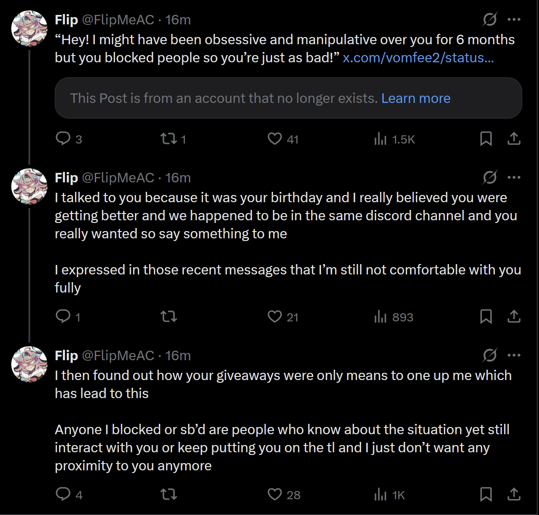Open more options menu on first post

(x=514, y=19)
